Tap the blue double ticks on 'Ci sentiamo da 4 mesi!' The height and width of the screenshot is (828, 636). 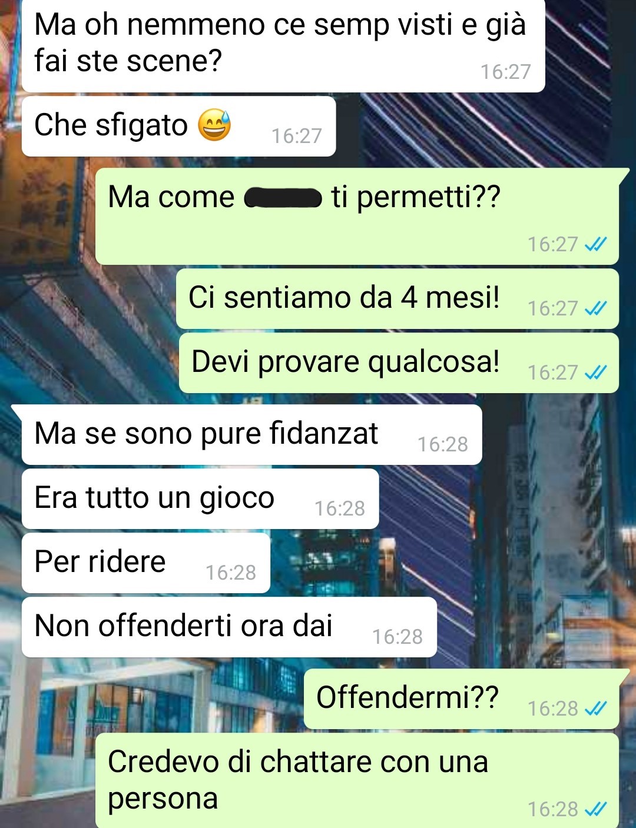click(595, 308)
